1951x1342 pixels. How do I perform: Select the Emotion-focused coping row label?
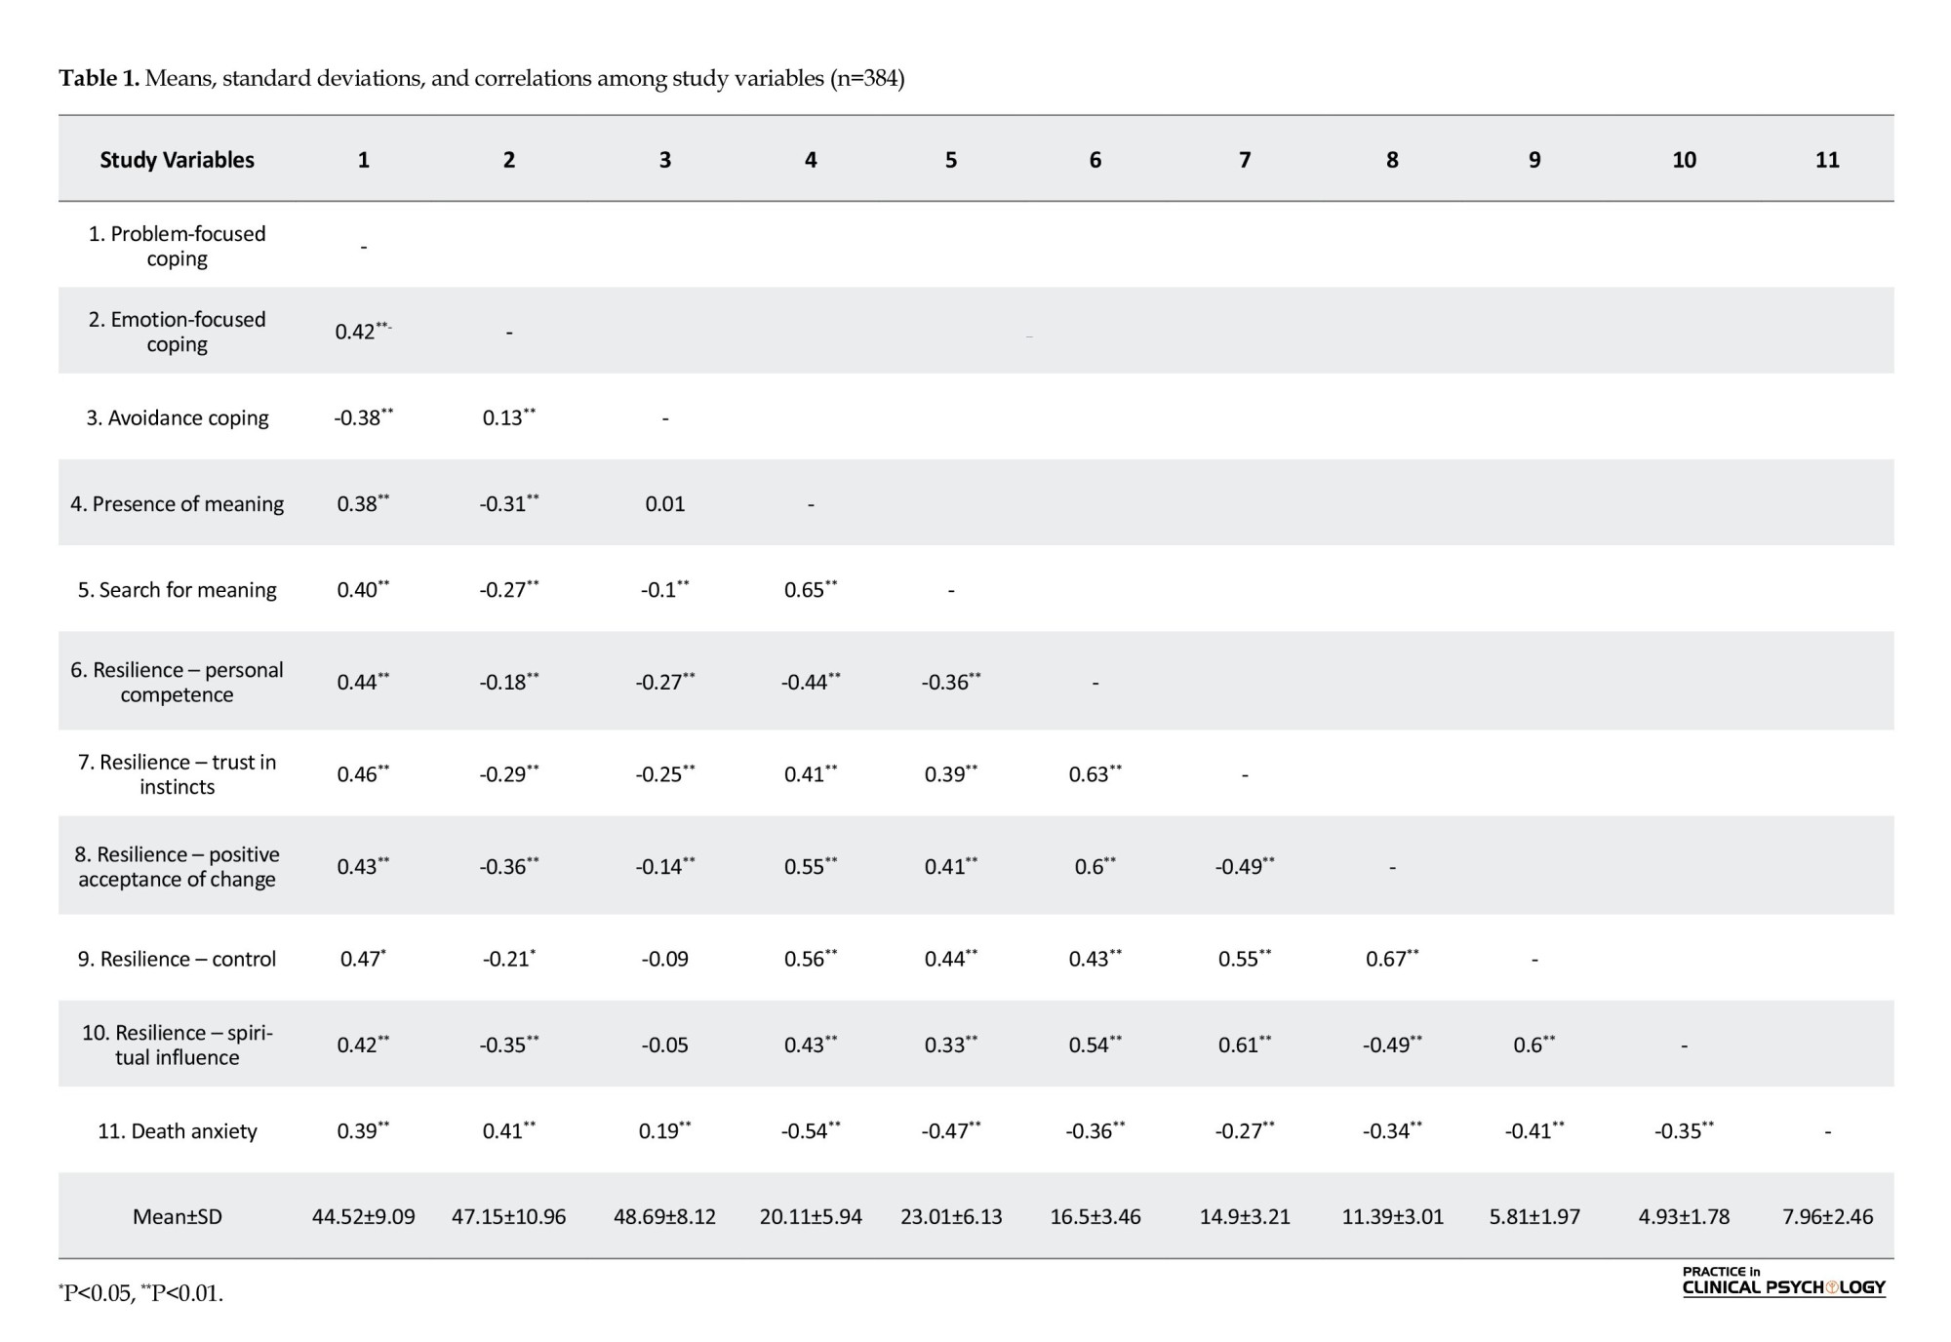click(x=177, y=332)
